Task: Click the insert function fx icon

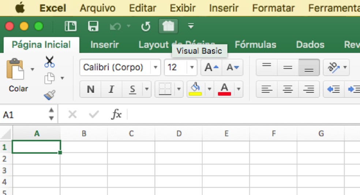Action: click(x=116, y=114)
